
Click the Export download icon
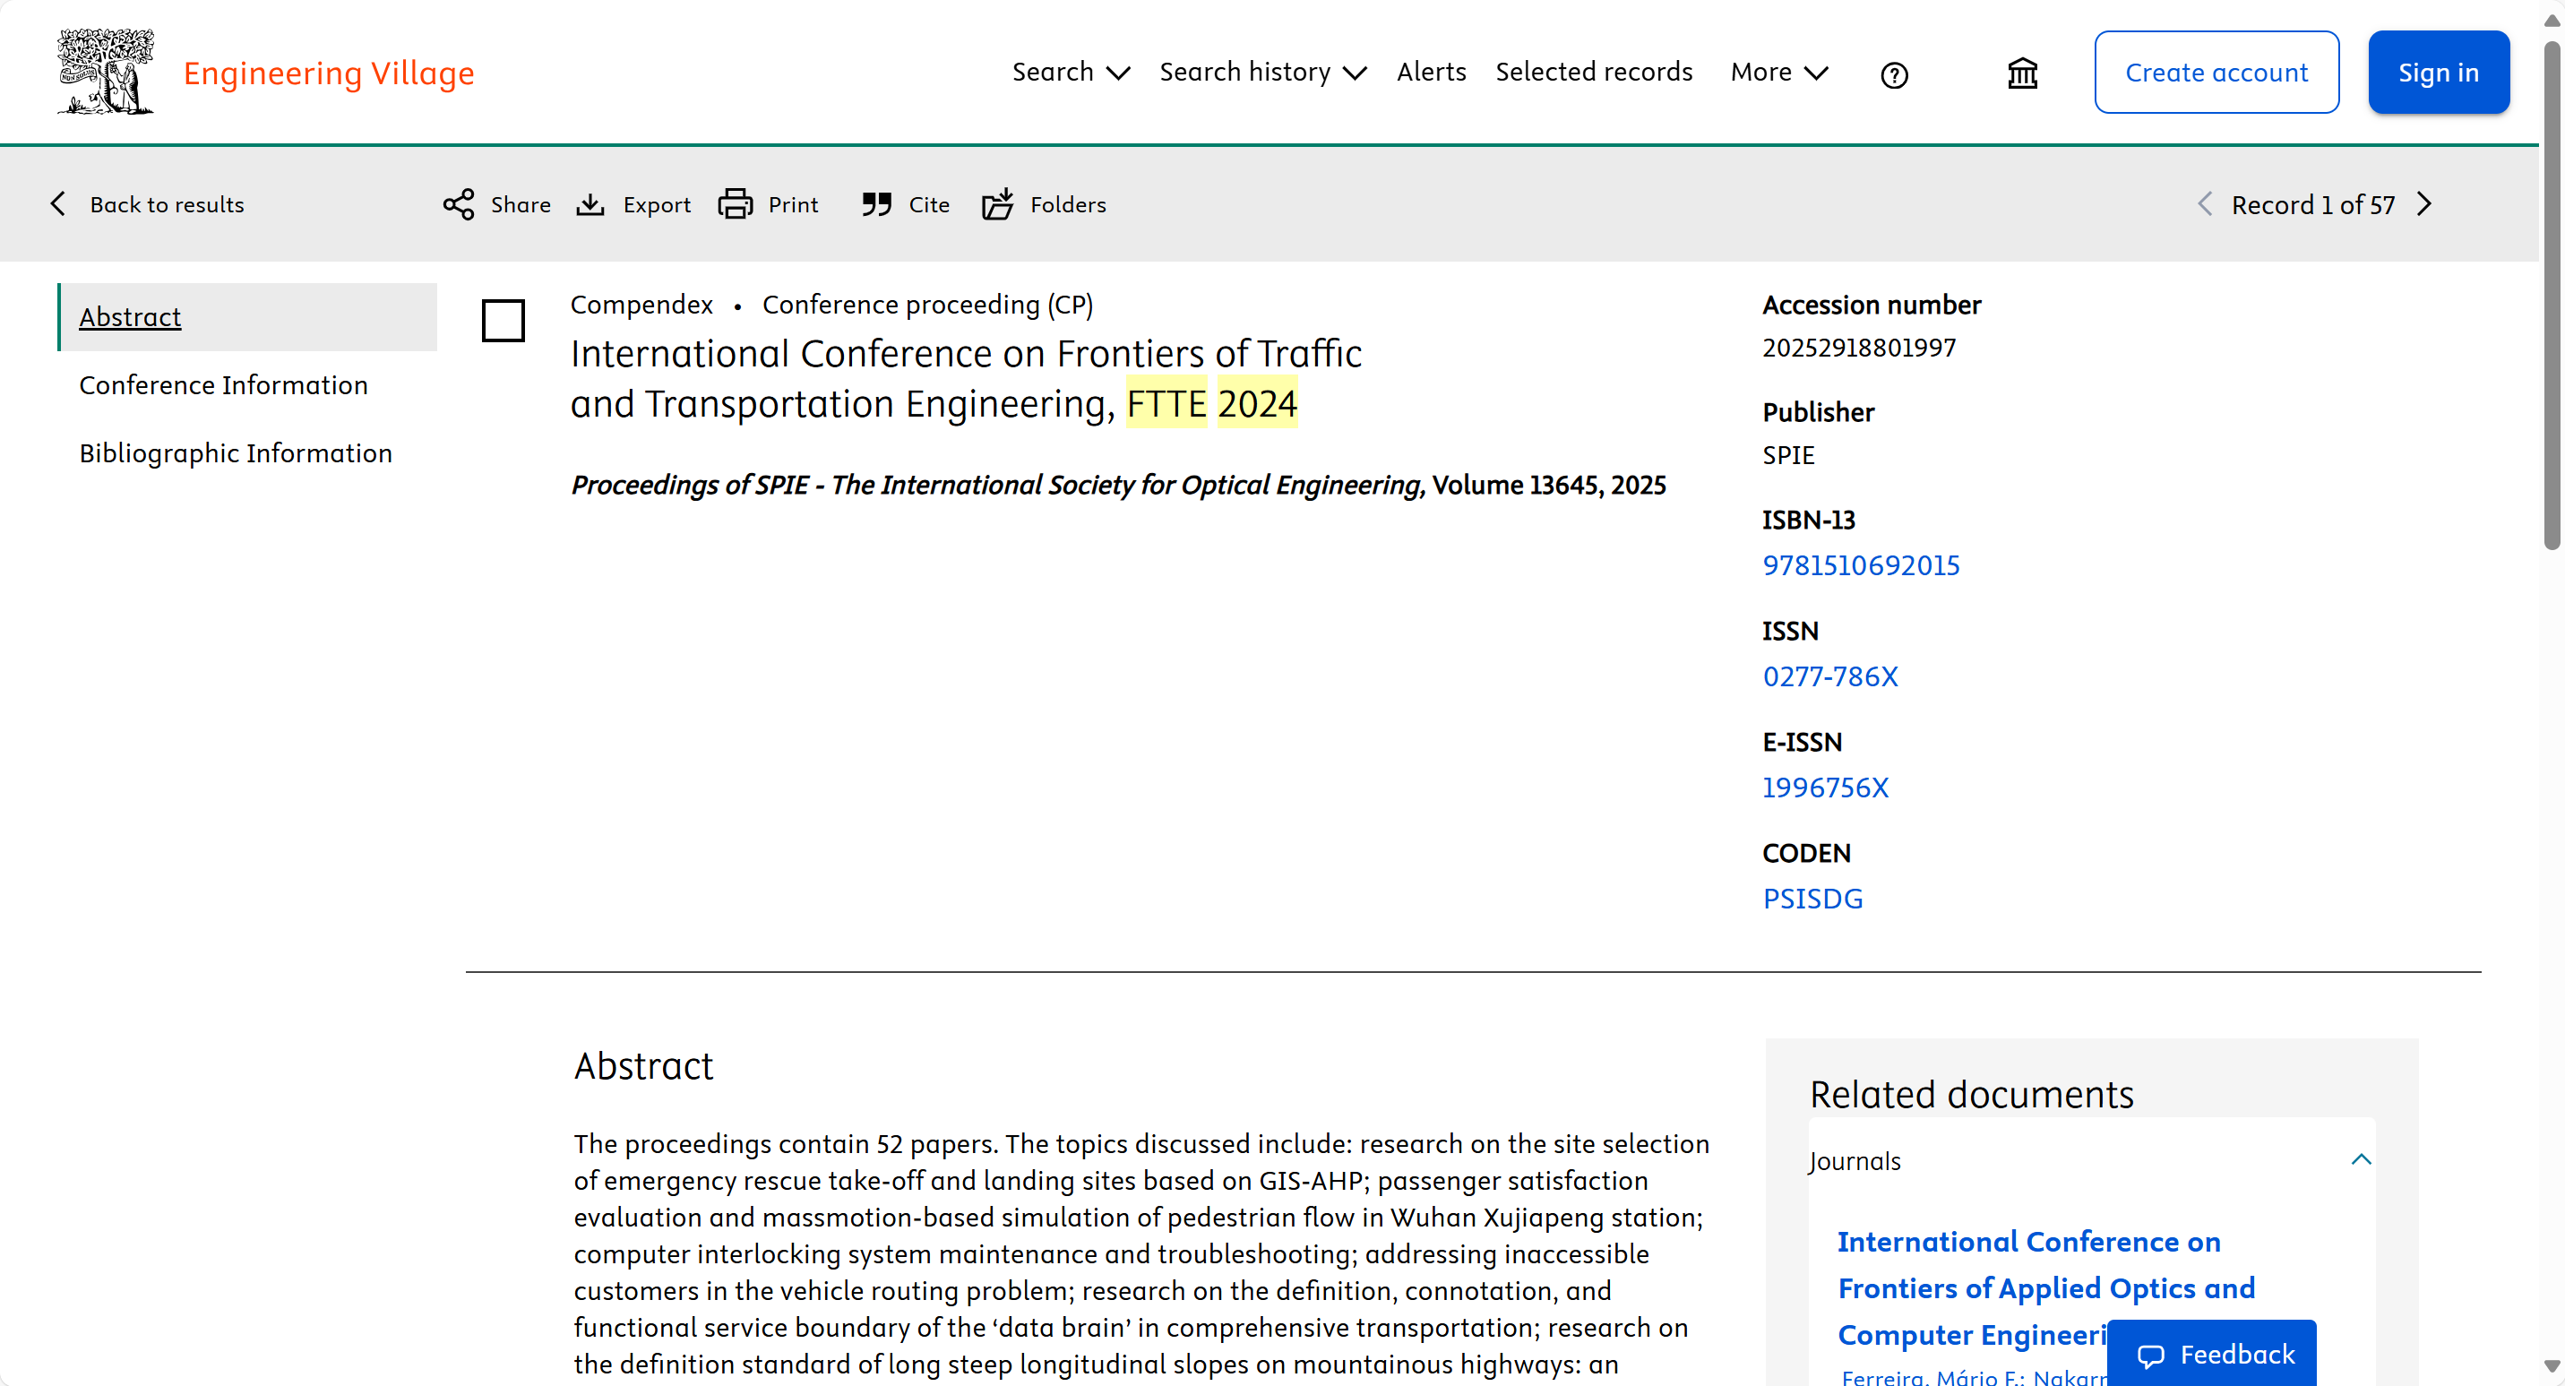[590, 204]
